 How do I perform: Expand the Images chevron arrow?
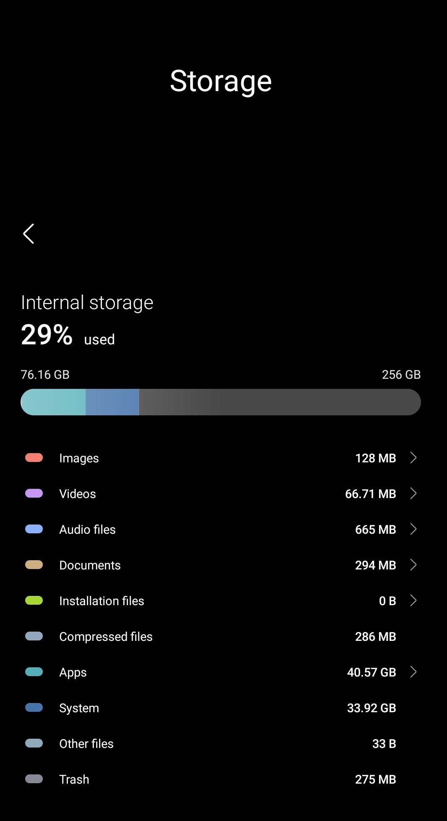coord(413,458)
